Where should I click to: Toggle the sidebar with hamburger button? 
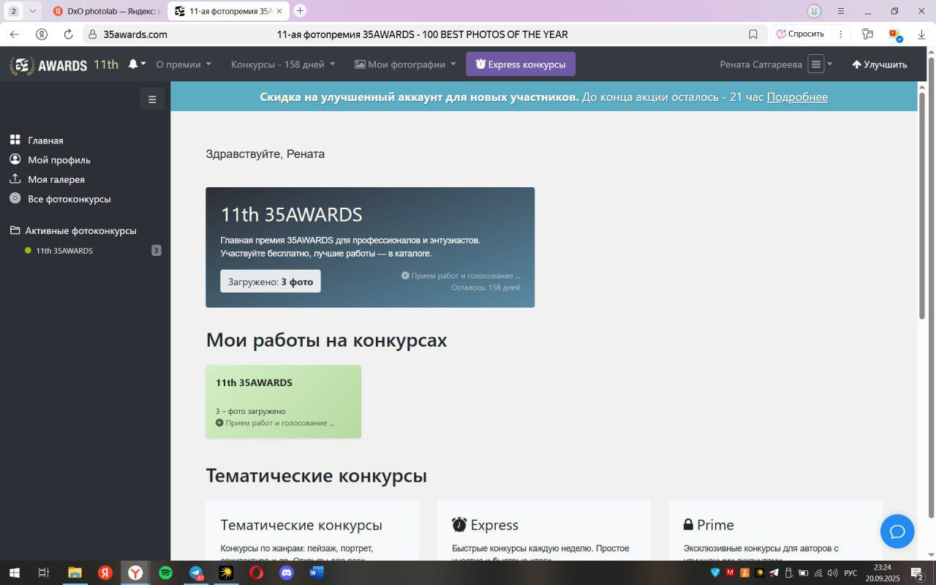[152, 99]
